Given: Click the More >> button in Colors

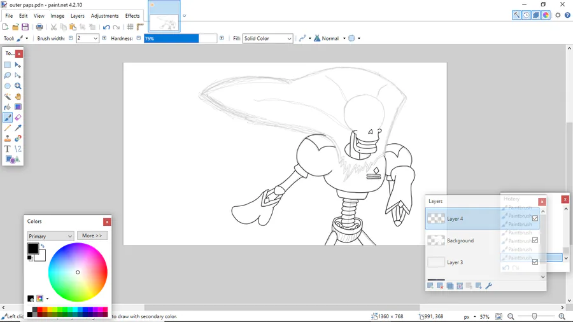Looking at the screenshot, I should [92, 235].
